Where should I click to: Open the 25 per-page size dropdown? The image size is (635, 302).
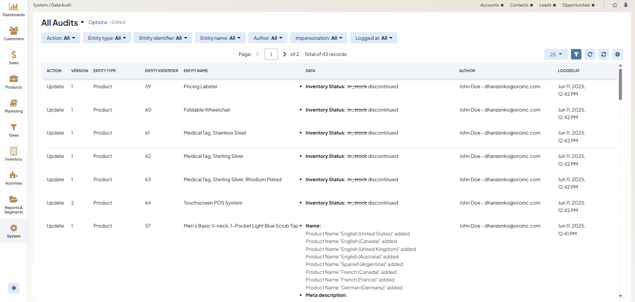(x=556, y=54)
